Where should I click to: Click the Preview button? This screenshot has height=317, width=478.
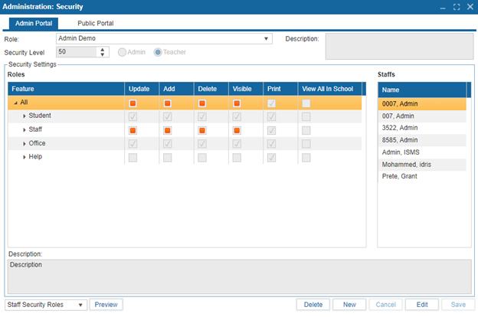[106, 305]
